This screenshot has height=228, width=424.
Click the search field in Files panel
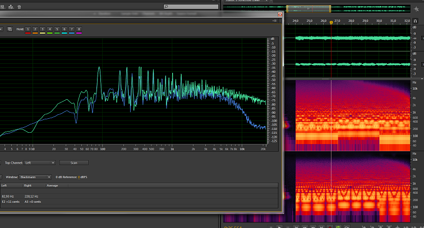[191, 7]
